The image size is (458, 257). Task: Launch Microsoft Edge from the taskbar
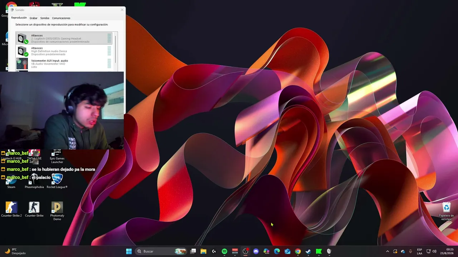tap(277, 251)
